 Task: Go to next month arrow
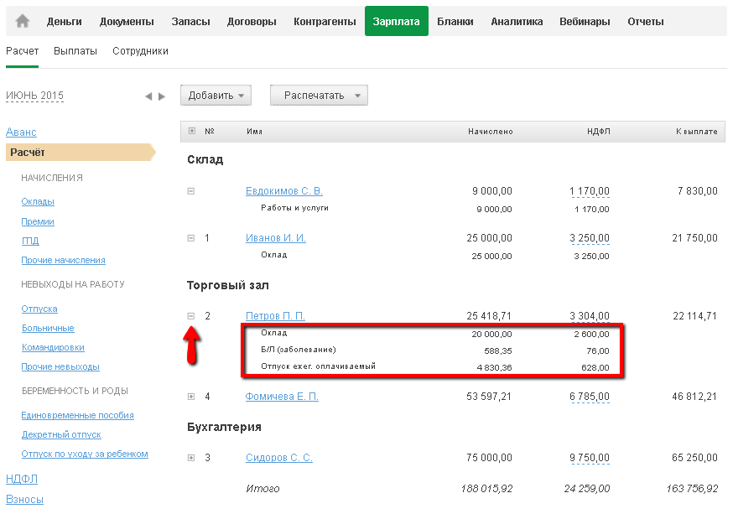pyautogui.click(x=162, y=96)
